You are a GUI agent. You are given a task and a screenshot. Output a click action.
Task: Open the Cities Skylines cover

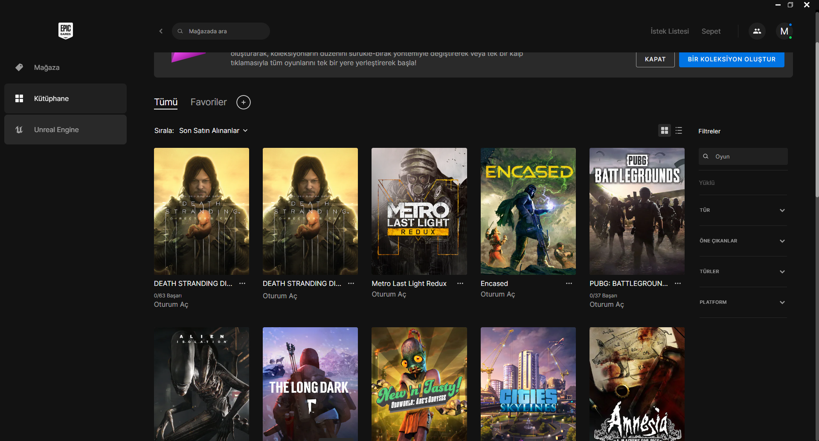coord(528,384)
